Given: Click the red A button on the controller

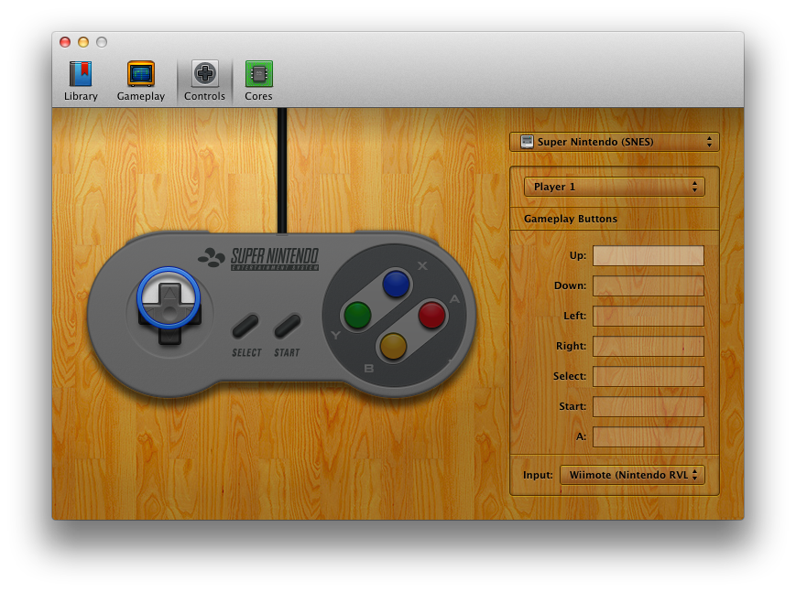Looking at the screenshot, I should coord(429,317).
